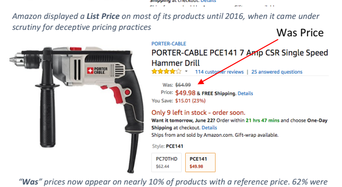Click the Style: PCE141 label
The width and height of the screenshot is (342, 187).
click(x=167, y=146)
